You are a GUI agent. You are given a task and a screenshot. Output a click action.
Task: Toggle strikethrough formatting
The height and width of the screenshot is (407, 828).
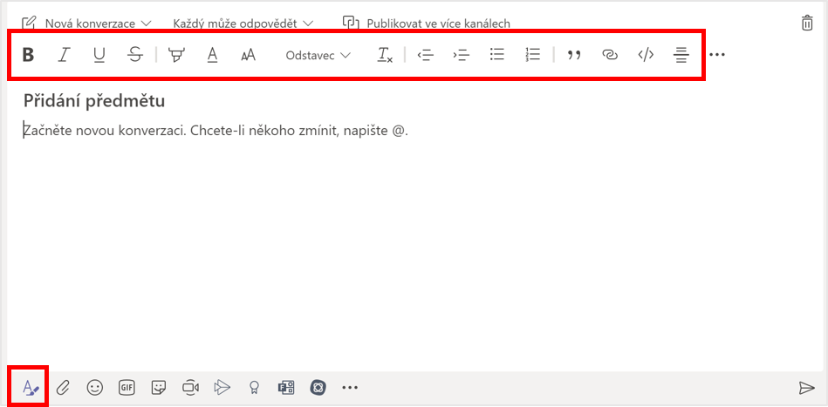136,55
